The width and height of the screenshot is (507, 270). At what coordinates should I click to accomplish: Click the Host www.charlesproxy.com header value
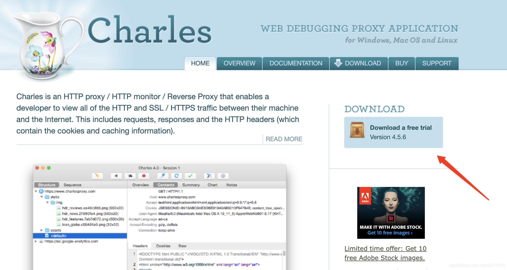pos(177,197)
